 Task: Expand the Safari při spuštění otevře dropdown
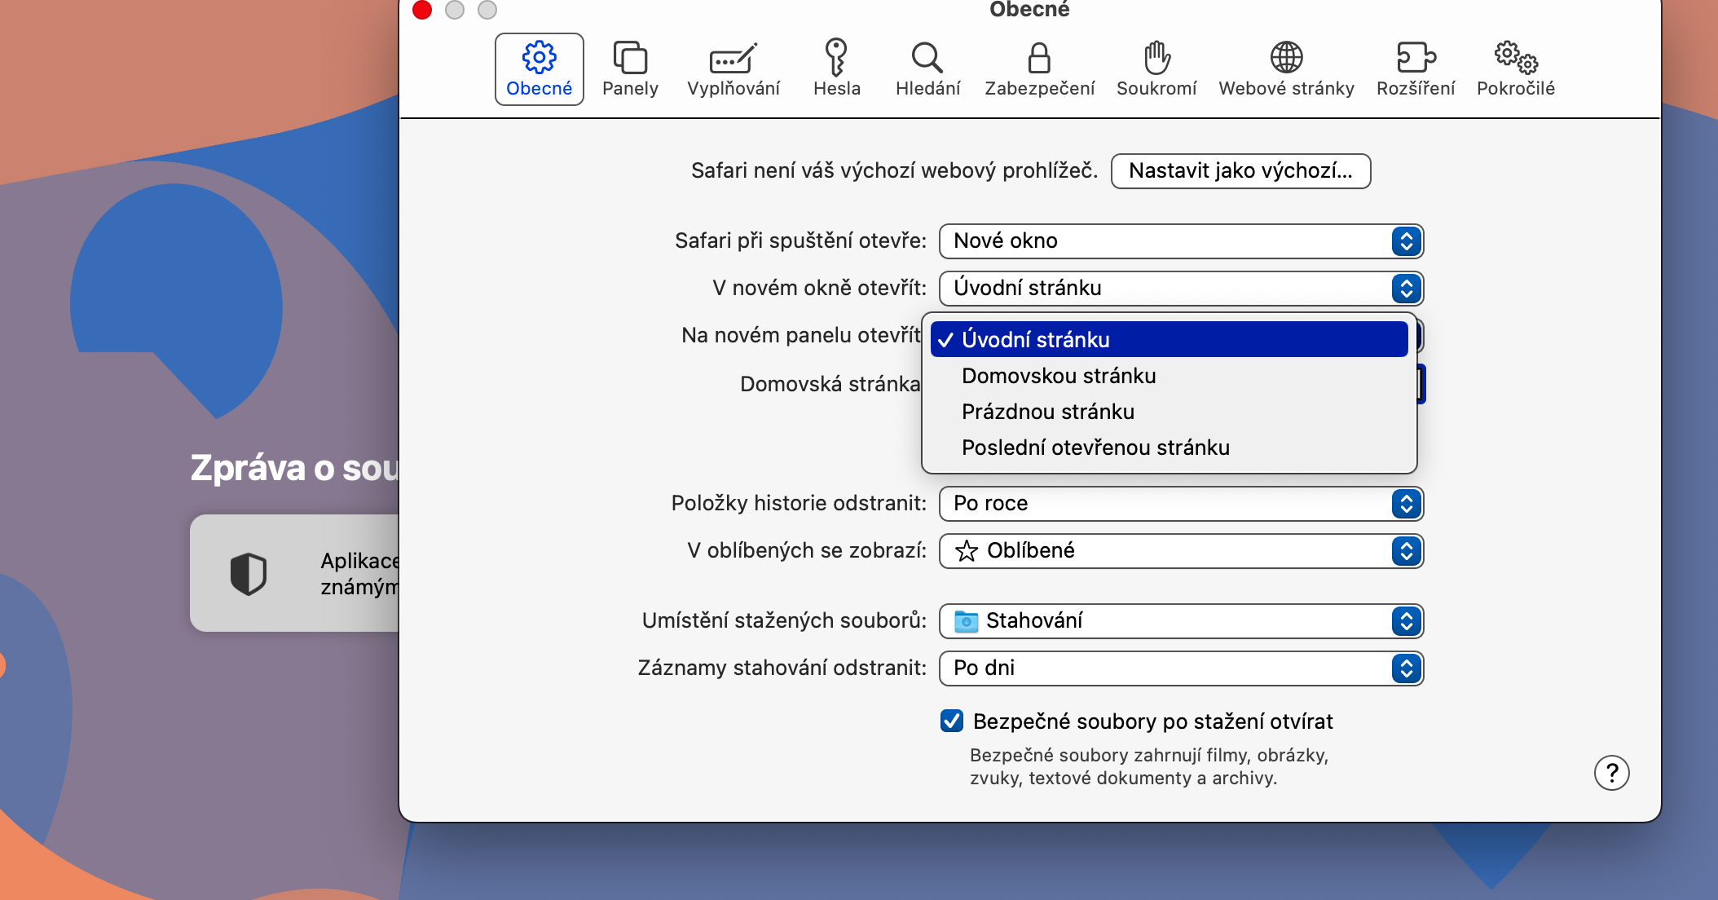pos(1180,241)
